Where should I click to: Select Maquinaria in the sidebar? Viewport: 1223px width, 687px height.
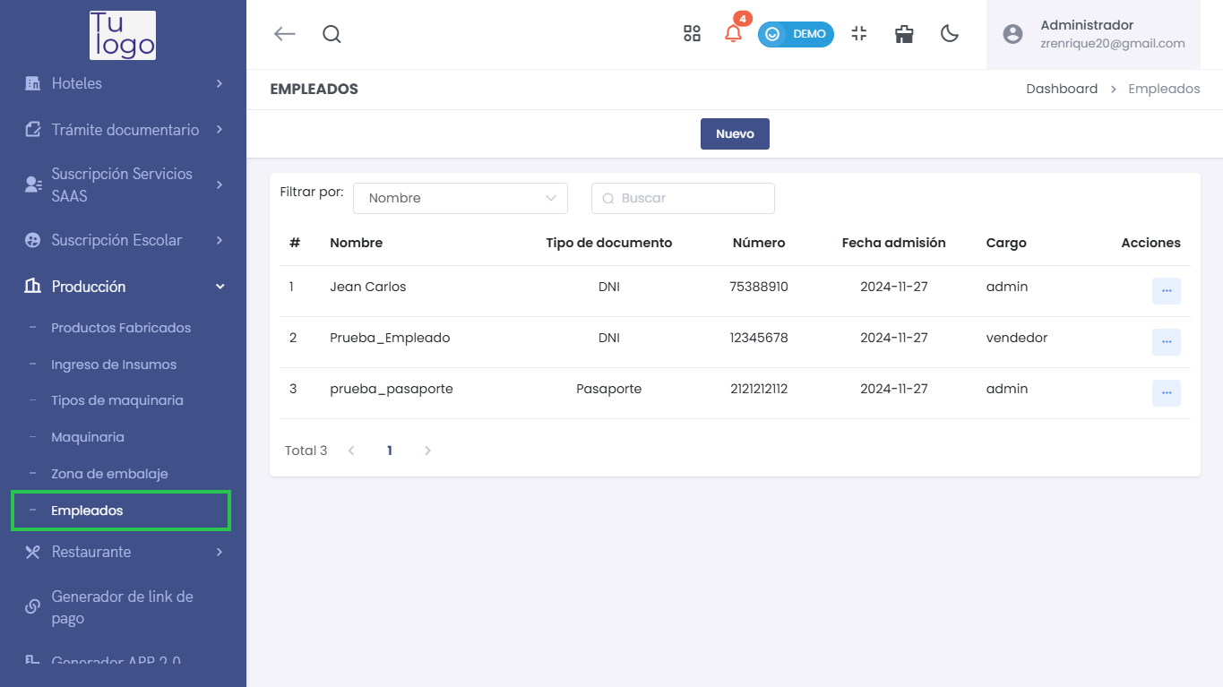pyautogui.click(x=88, y=437)
